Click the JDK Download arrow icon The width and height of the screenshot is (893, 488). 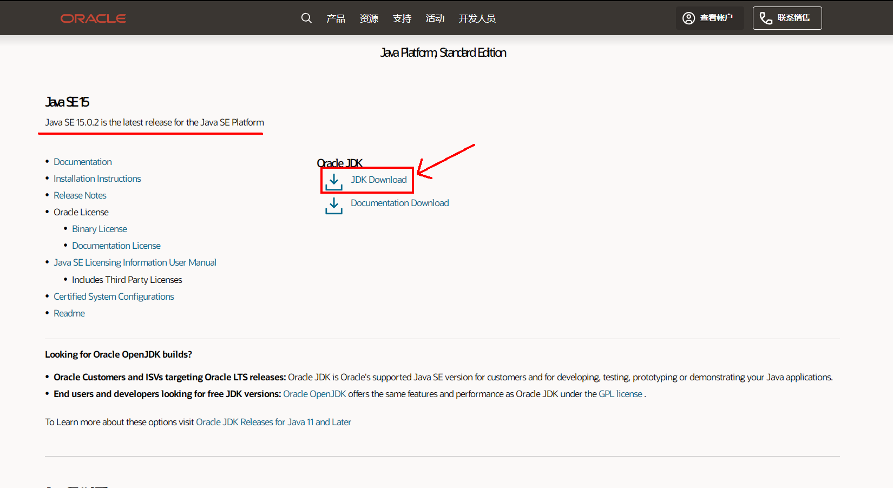334,182
